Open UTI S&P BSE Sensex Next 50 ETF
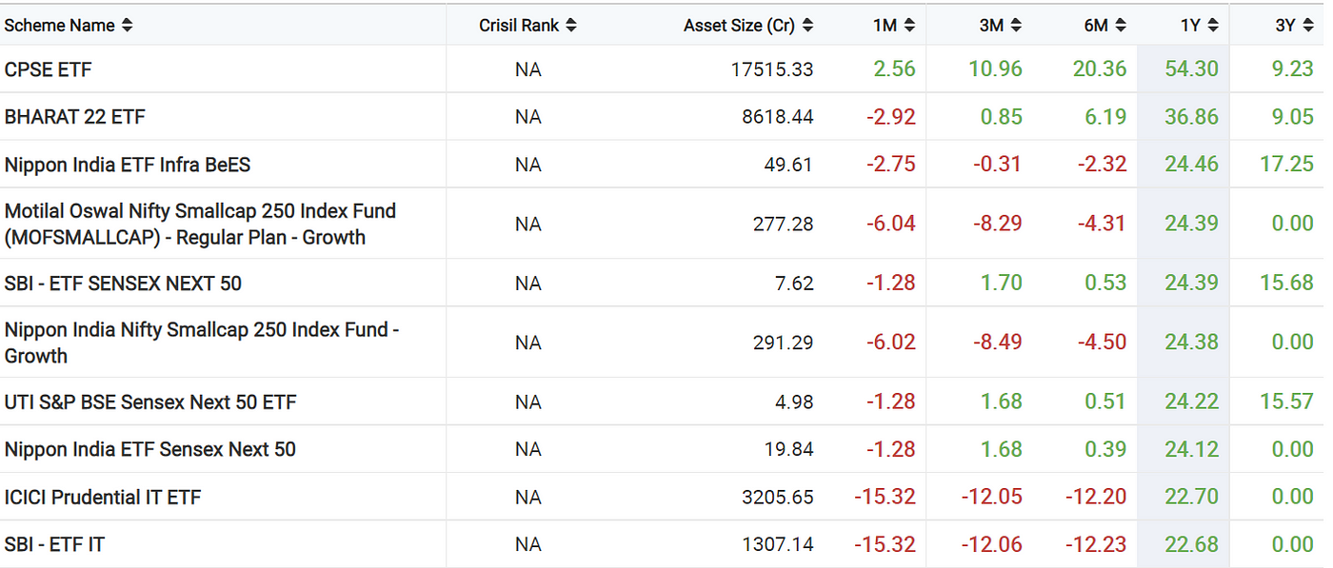This screenshot has width=1333, height=568. [150, 402]
